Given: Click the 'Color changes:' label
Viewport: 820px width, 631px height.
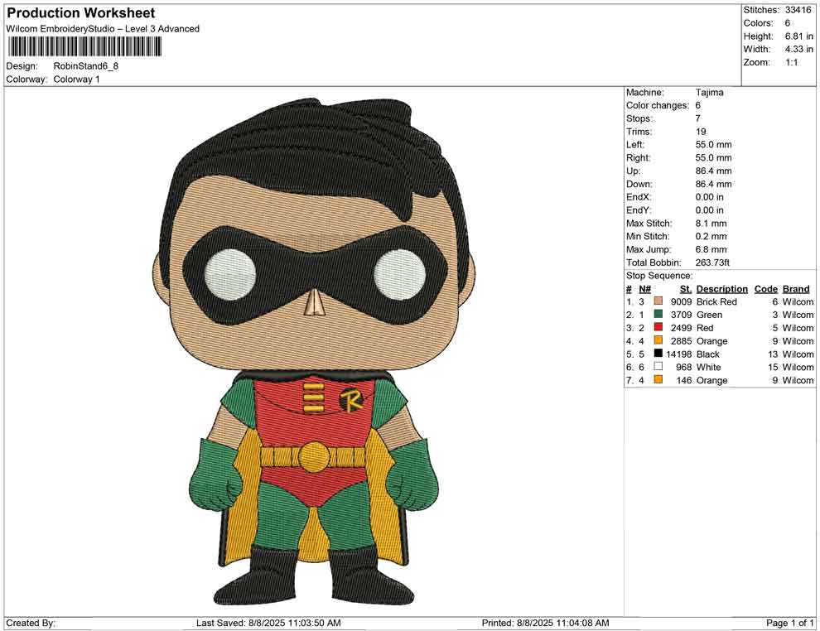Looking at the screenshot, I should point(658,106).
